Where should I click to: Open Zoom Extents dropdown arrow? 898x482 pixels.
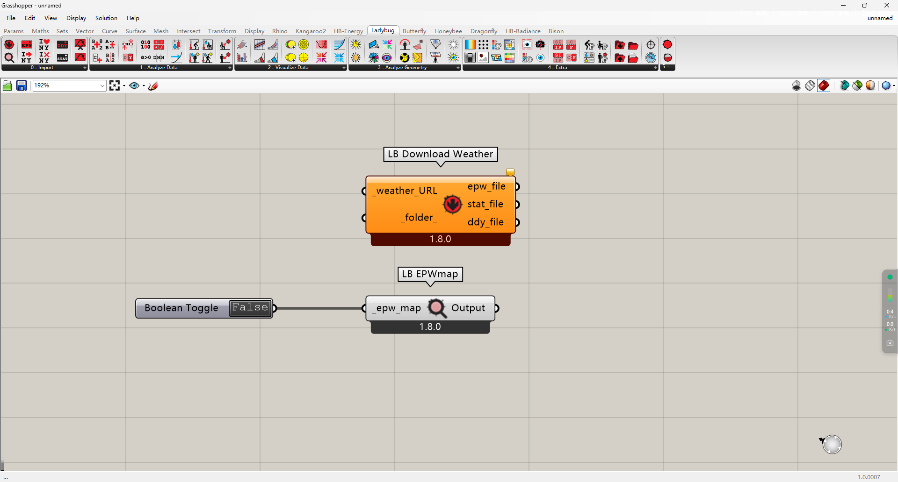(124, 85)
